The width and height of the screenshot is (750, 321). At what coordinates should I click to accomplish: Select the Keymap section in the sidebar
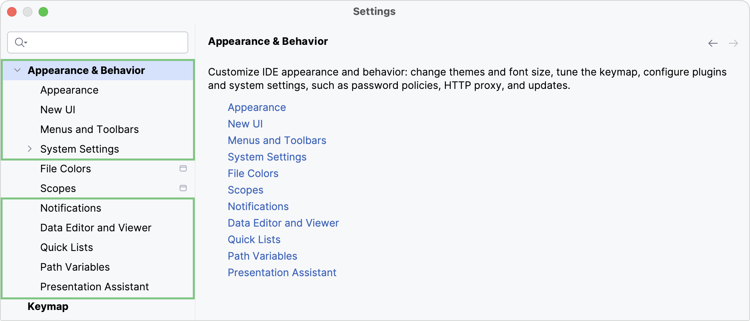(x=48, y=306)
